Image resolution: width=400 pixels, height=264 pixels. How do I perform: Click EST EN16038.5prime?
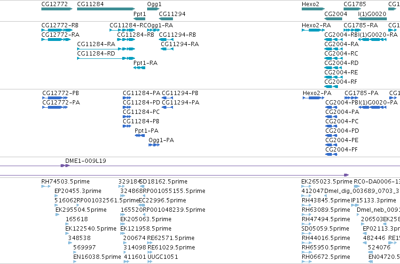pos(75,262)
